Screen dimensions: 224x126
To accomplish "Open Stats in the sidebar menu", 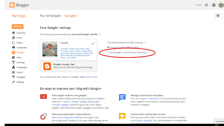I will click(x=19, y=57).
